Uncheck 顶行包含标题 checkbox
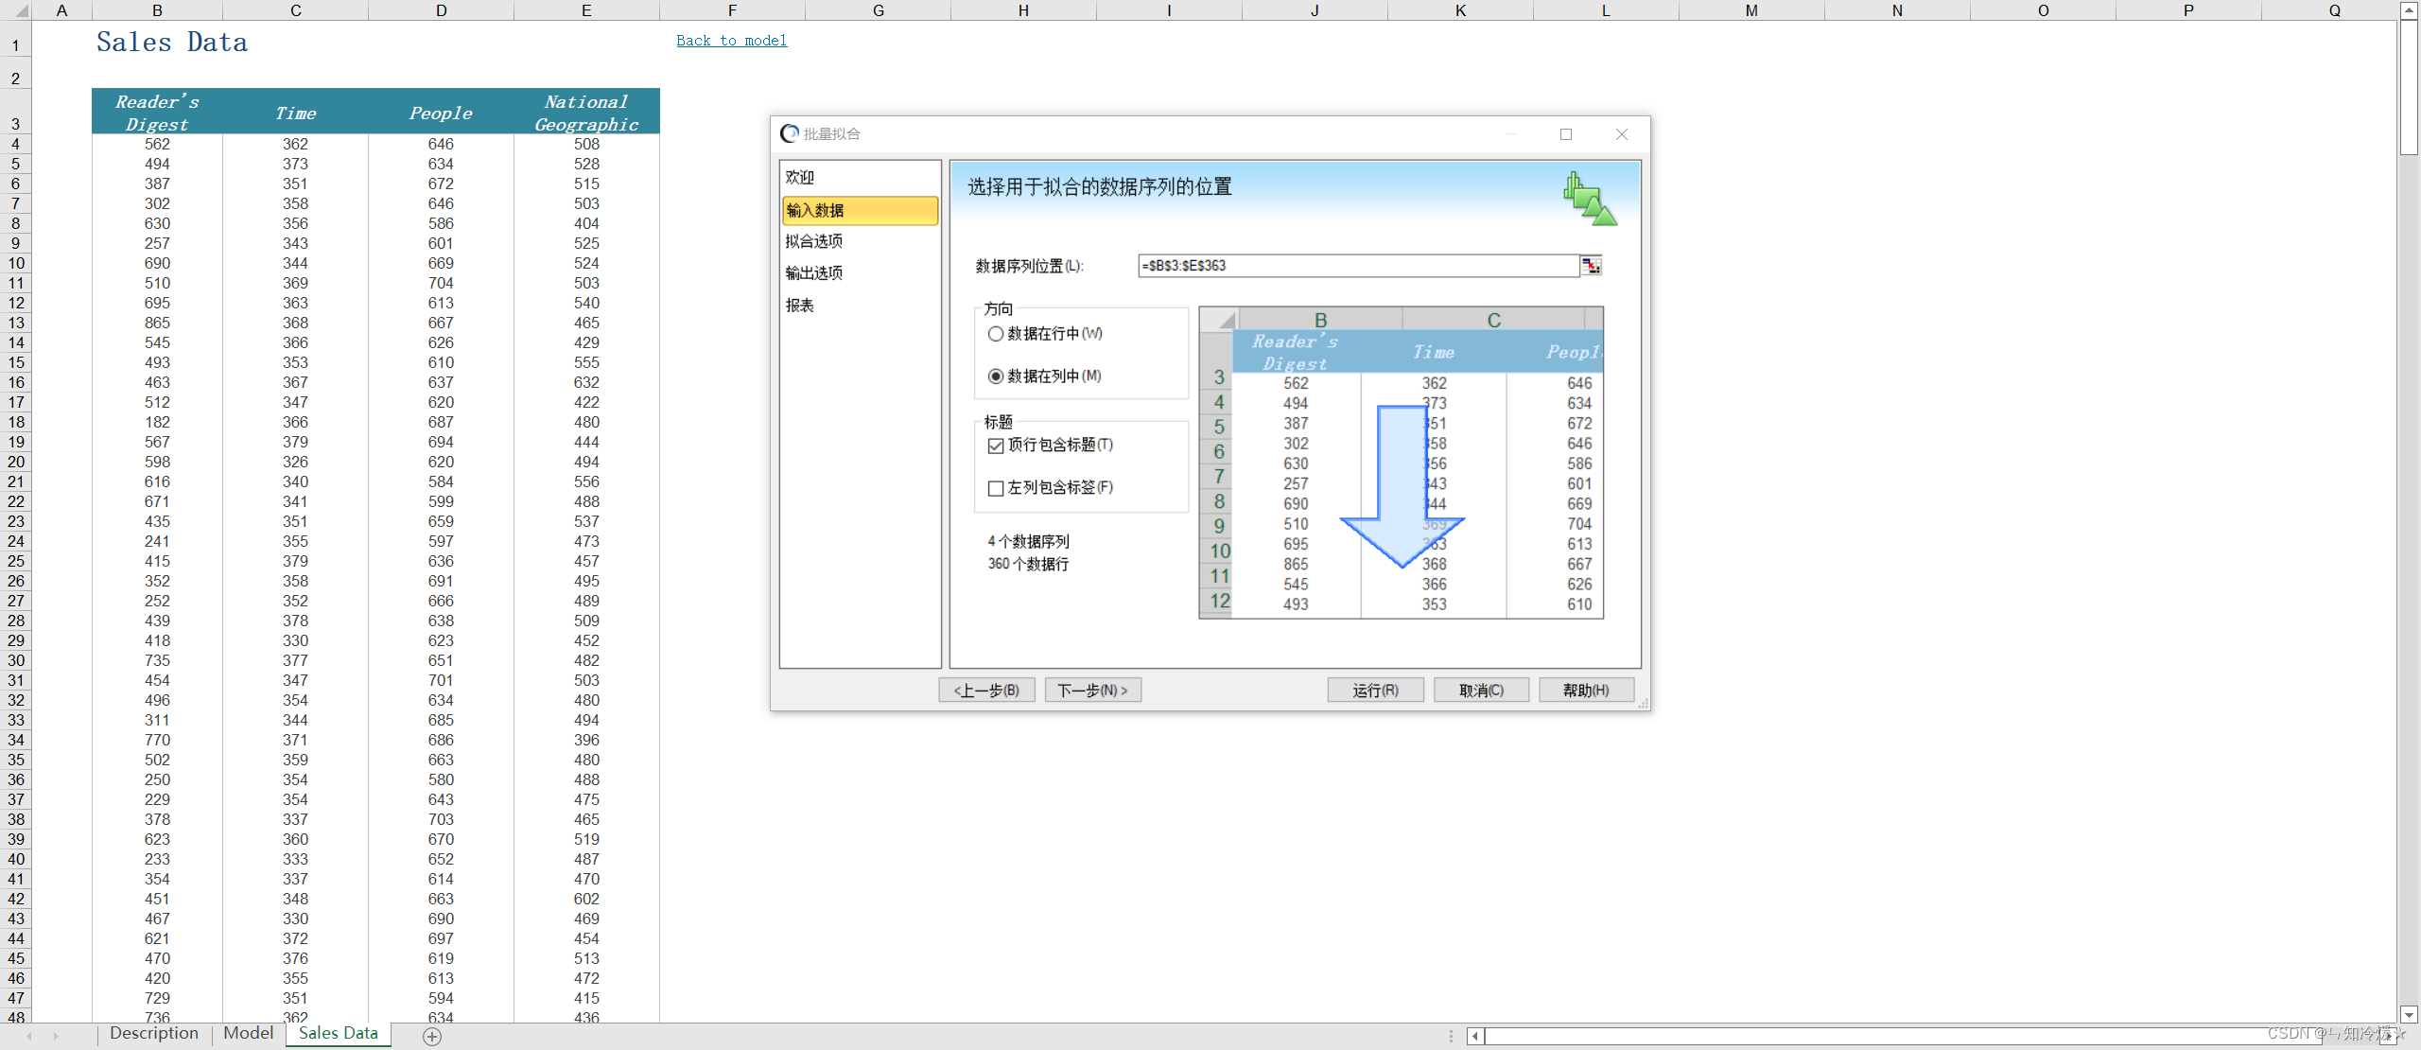The image size is (2421, 1050). [995, 446]
